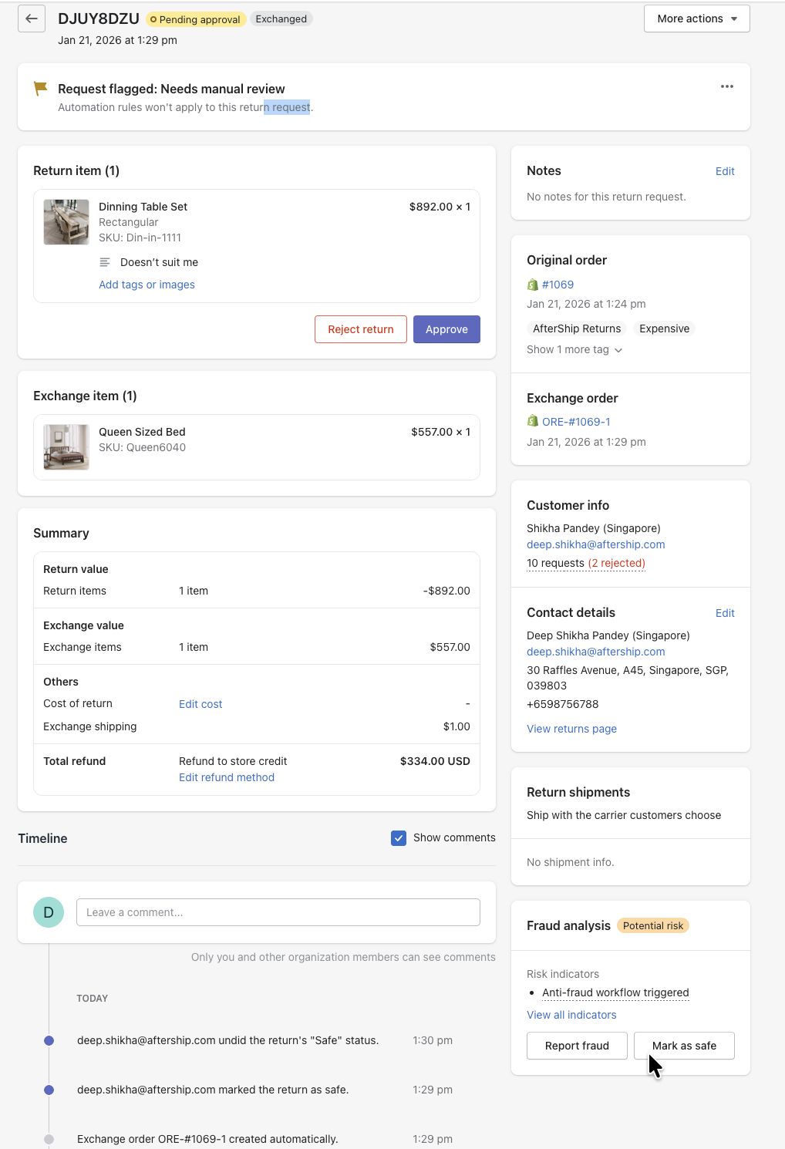785x1149 pixels.
Task: Click the Potential risk badge
Action: click(653, 925)
